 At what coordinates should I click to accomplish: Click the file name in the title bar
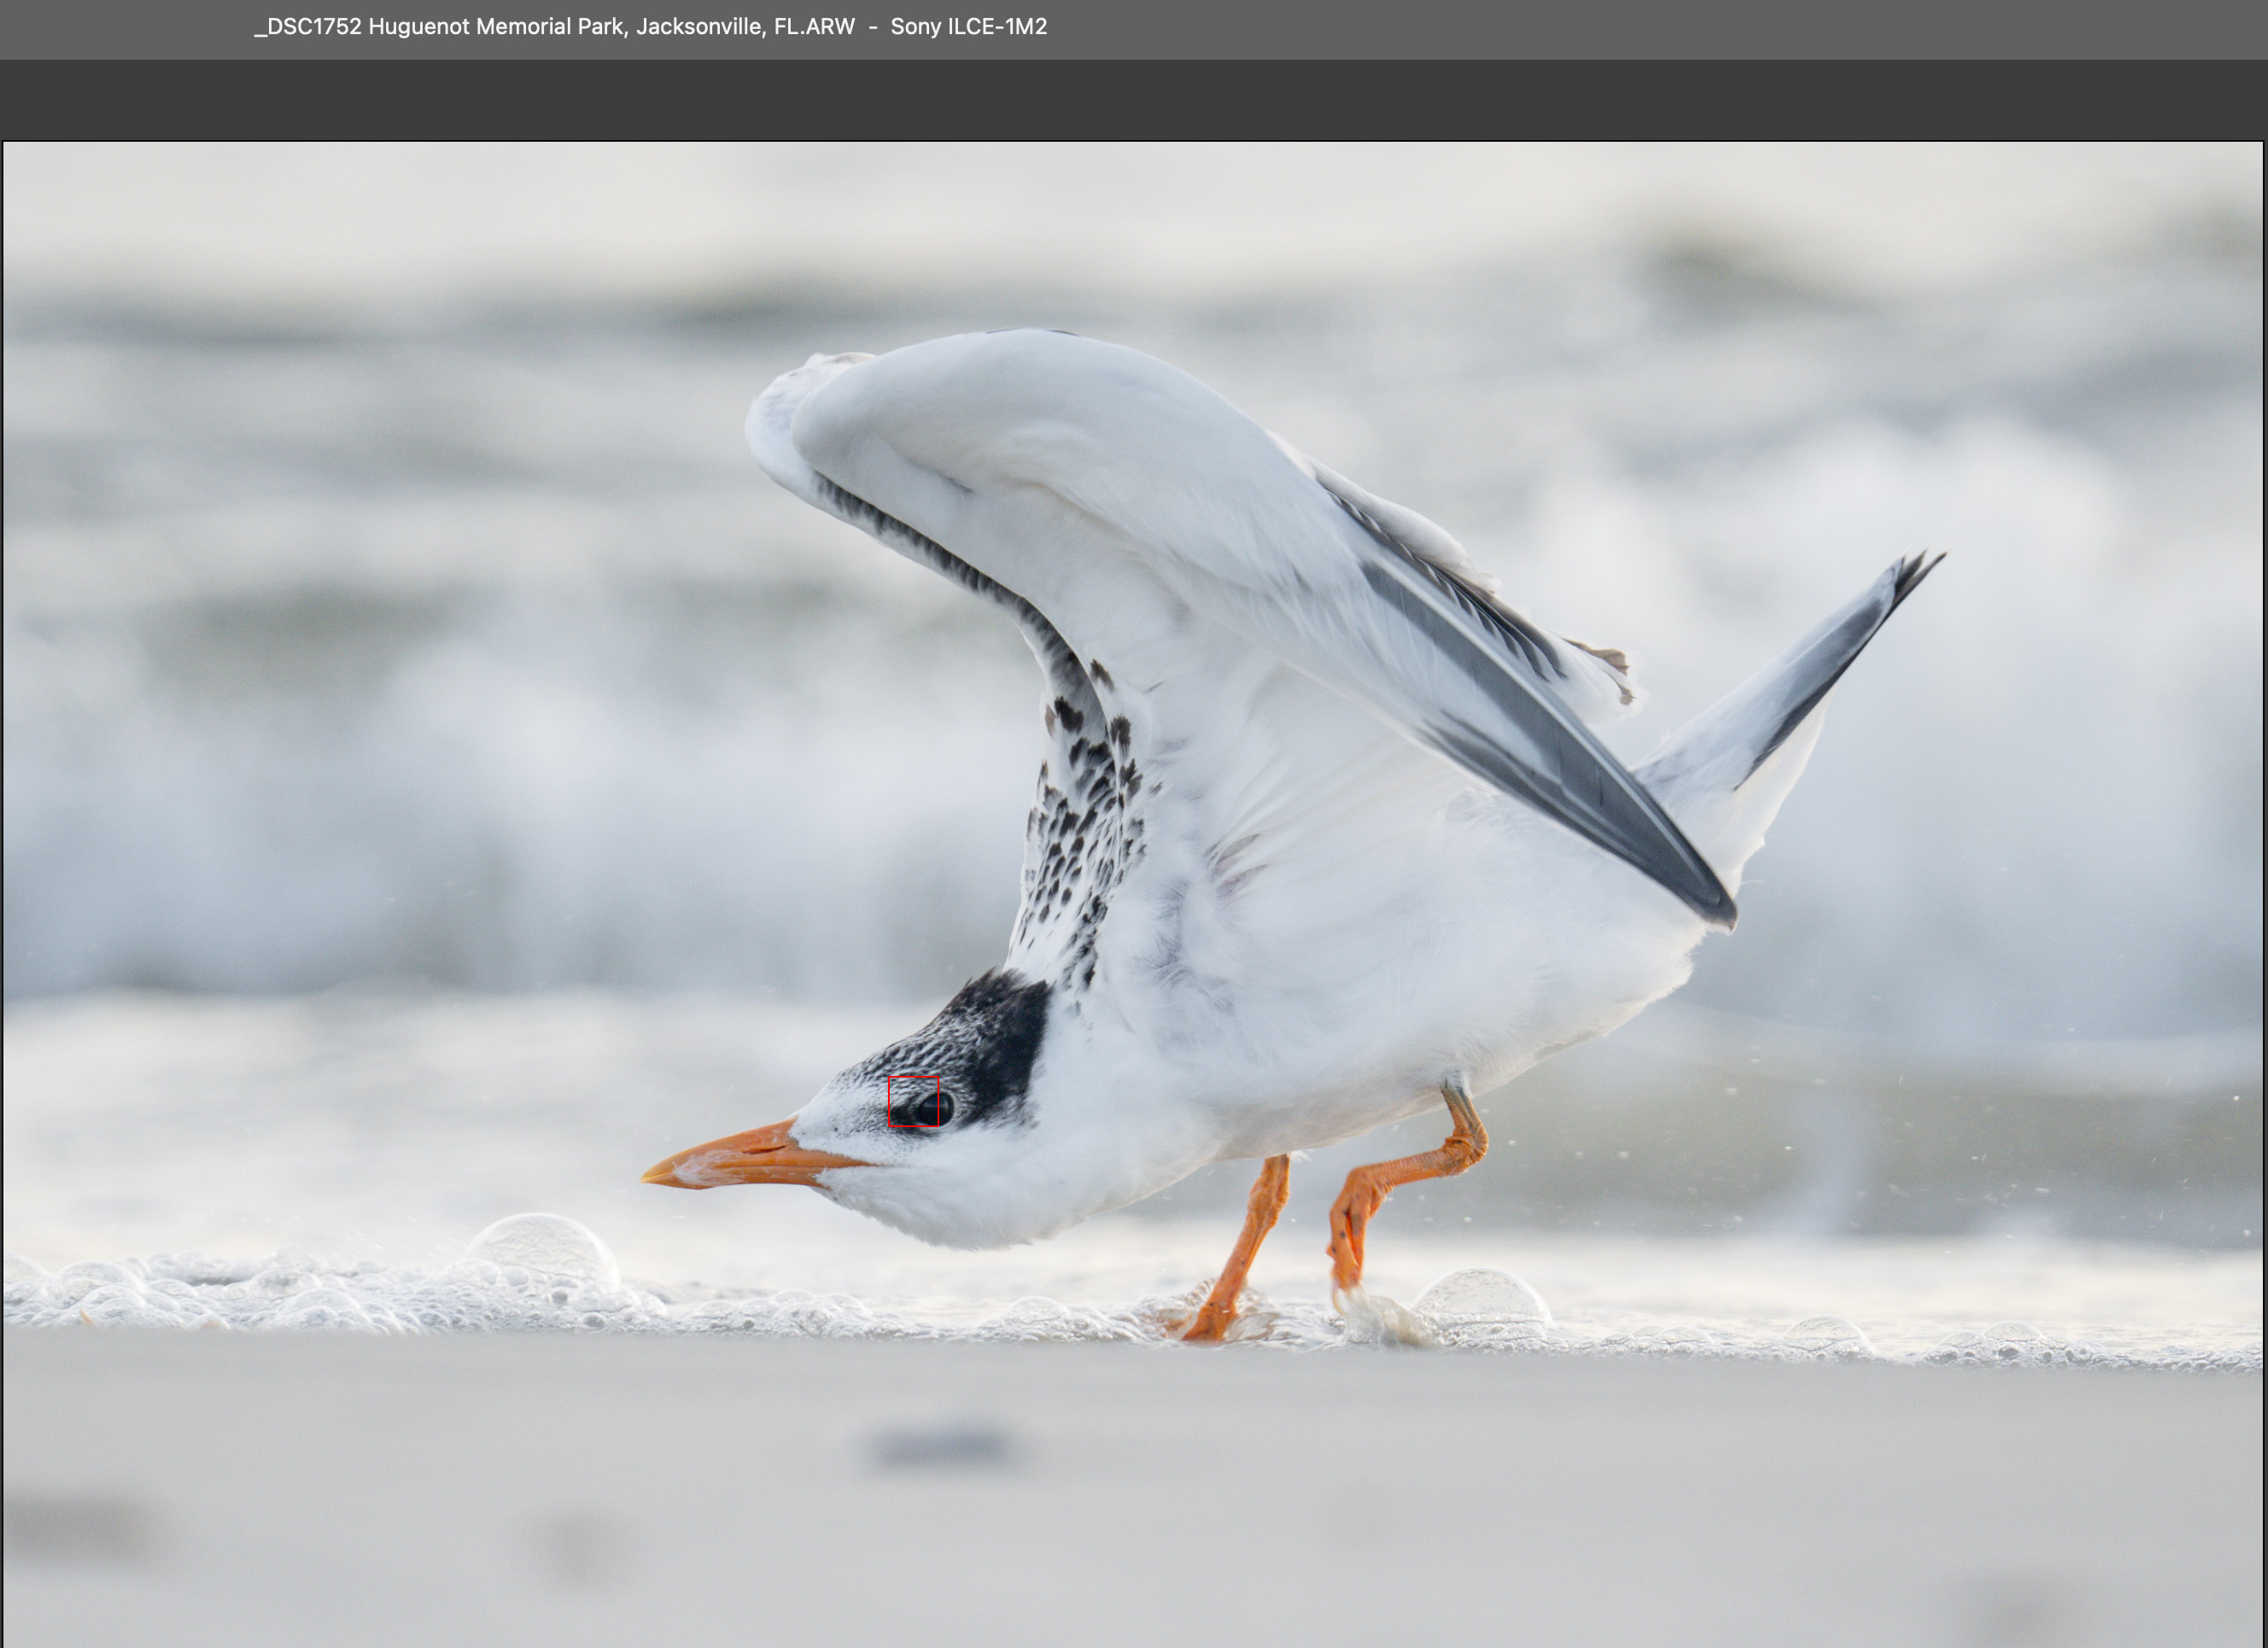[x=555, y=27]
